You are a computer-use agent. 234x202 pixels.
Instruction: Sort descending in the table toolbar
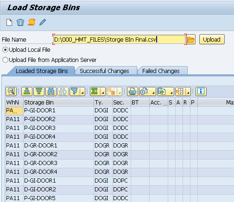click(x=39, y=92)
